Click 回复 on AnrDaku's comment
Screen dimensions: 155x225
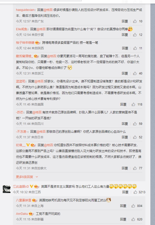tap(123, 219)
